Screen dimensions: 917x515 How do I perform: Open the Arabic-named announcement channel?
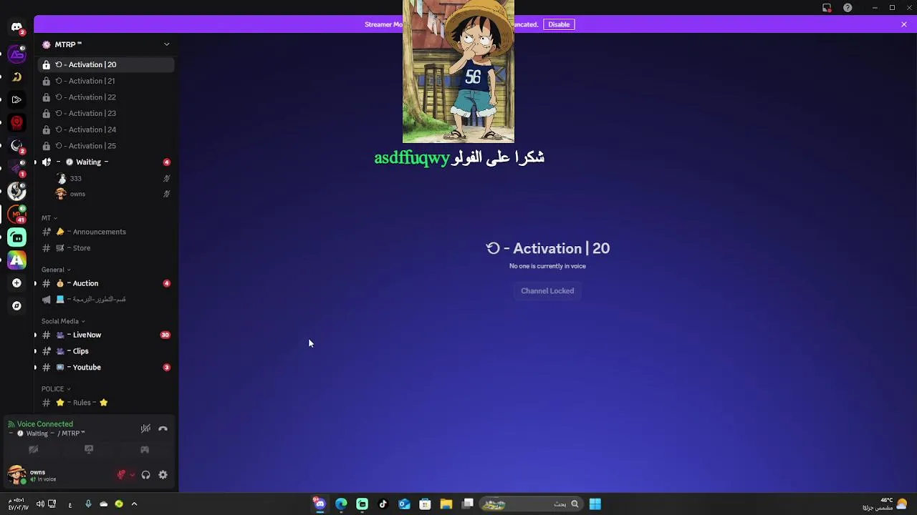(106, 300)
